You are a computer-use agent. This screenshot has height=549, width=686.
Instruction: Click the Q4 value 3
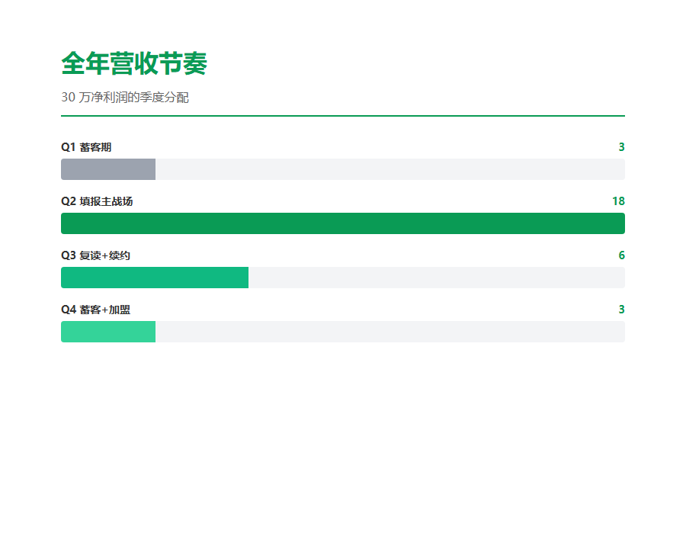click(x=621, y=310)
